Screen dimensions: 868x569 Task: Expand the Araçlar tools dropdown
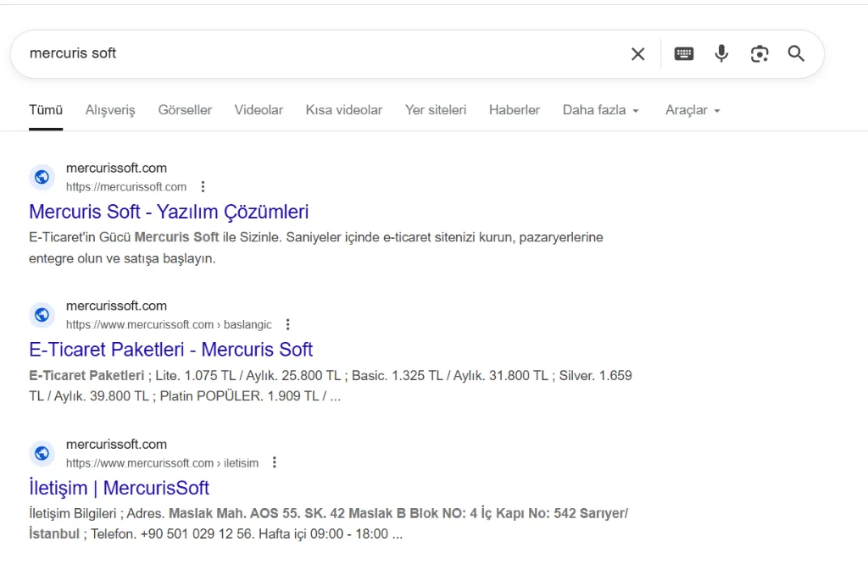[692, 110]
